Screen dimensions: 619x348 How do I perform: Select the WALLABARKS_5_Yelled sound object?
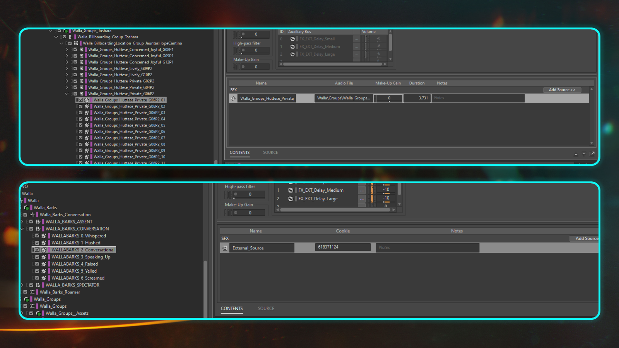(x=74, y=271)
